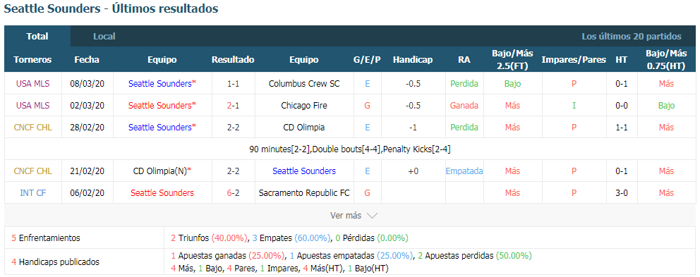Open Los últimos 20 partidos selector

(632, 37)
